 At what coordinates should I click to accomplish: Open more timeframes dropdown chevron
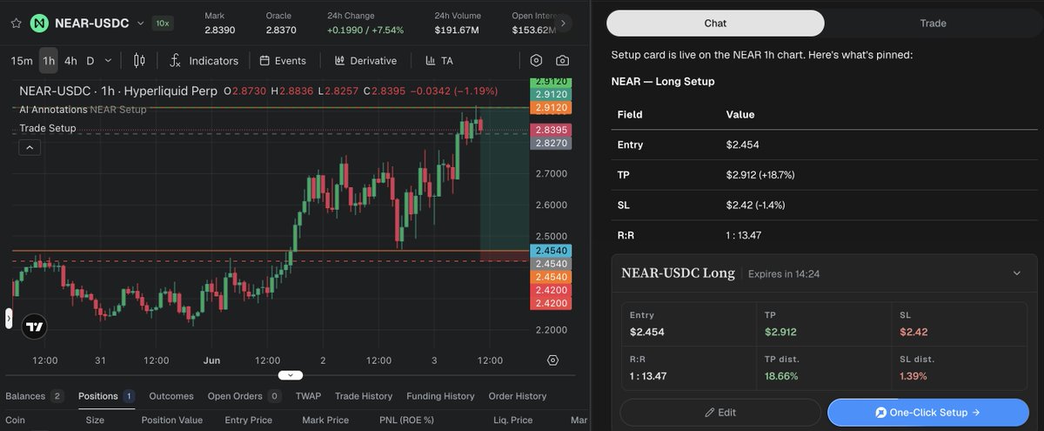[x=108, y=60]
